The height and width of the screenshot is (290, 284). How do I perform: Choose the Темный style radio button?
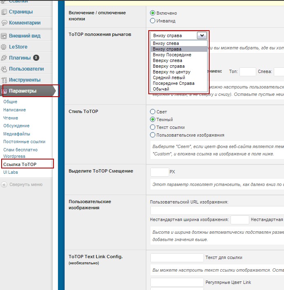tap(152, 120)
